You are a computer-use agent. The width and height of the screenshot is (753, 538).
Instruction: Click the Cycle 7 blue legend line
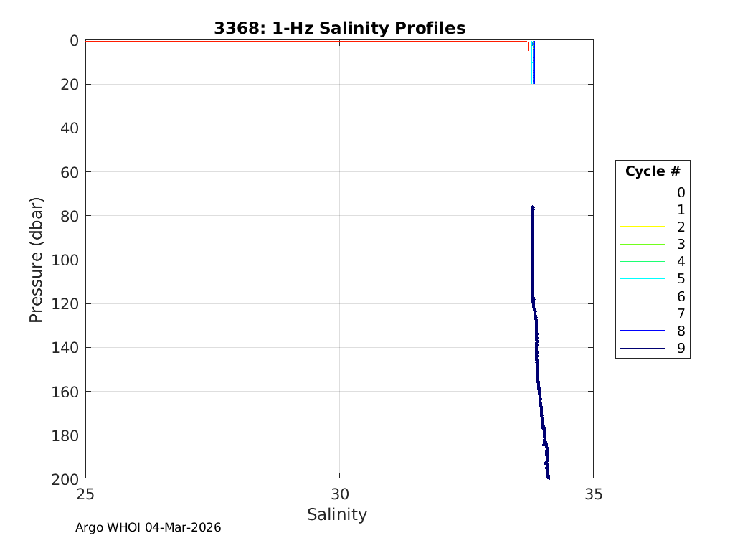point(643,313)
